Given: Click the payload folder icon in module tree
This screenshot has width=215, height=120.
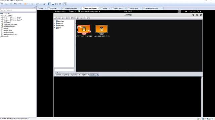Looking at the screenshot, I should point(57,26).
